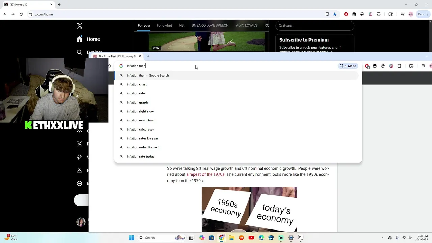Open the profile avatar in back window toolbar
432x243 pixels.
pyautogui.click(x=411, y=14)
